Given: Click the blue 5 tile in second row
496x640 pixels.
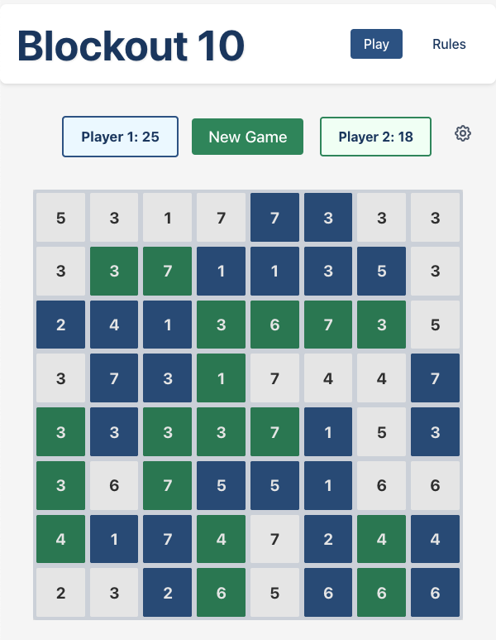Looking at the screenshot, I should coord(382,272).
